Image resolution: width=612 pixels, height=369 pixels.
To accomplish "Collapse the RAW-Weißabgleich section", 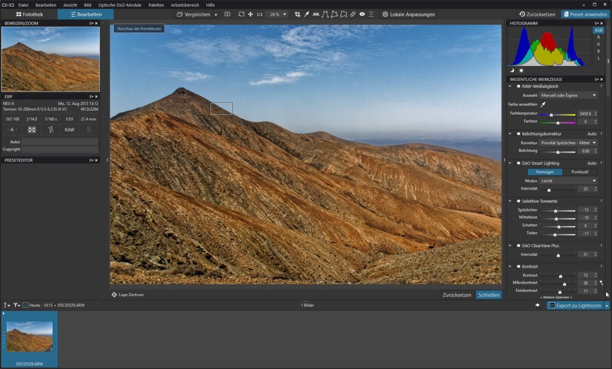I will point(510,86).
